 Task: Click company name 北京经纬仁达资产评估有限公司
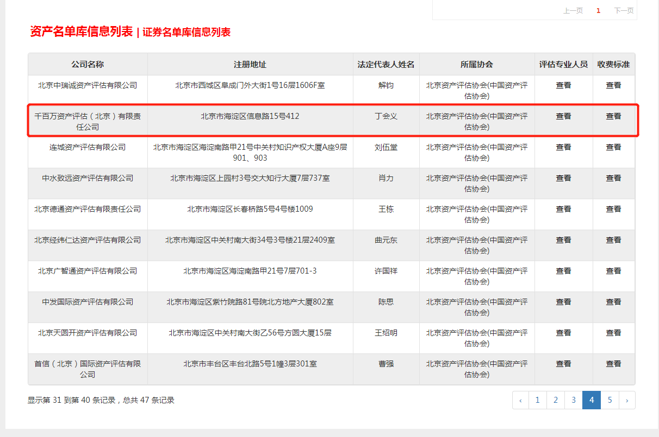[88, 240]
